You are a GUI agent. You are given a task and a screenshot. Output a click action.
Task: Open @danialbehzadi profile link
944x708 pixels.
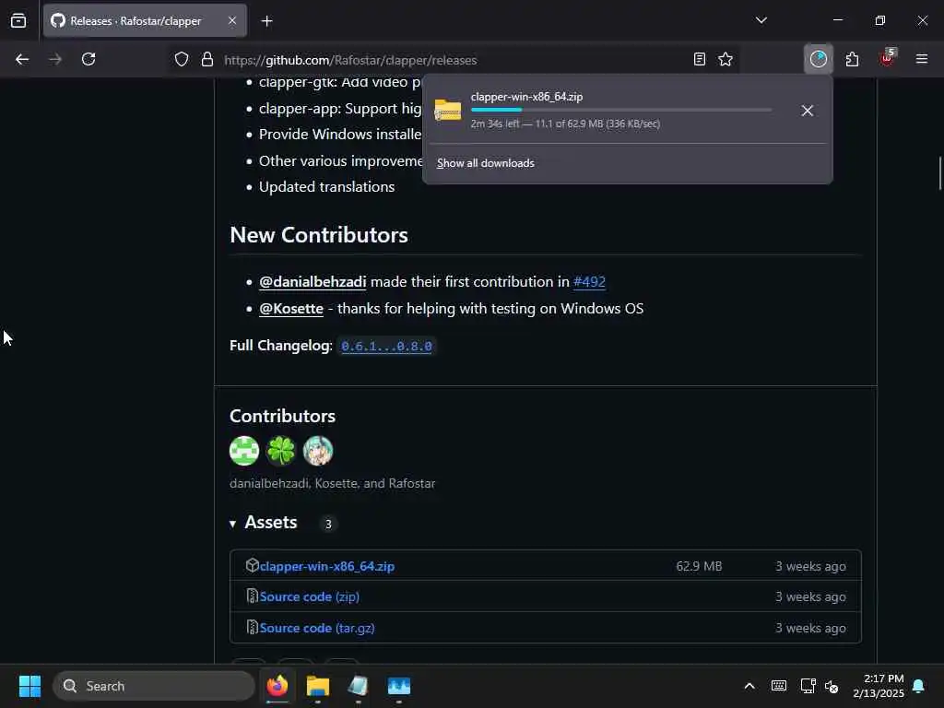[313, 282]
